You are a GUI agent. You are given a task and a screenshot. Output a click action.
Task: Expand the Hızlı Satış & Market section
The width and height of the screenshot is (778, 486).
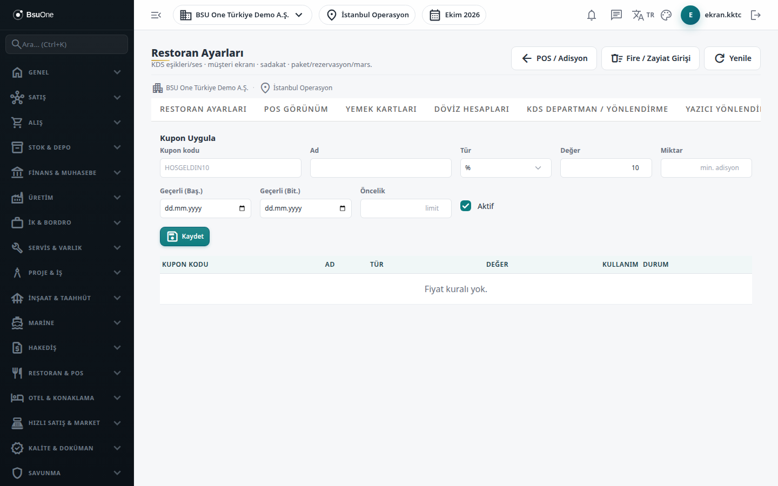coord(67,423)
